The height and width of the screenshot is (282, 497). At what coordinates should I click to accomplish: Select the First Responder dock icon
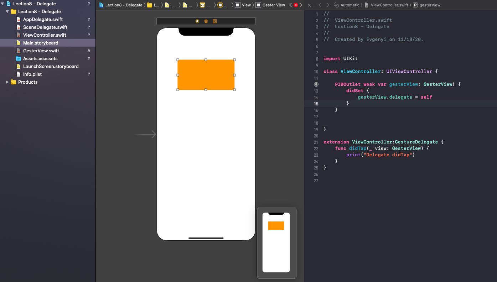[x=206, y=21]
